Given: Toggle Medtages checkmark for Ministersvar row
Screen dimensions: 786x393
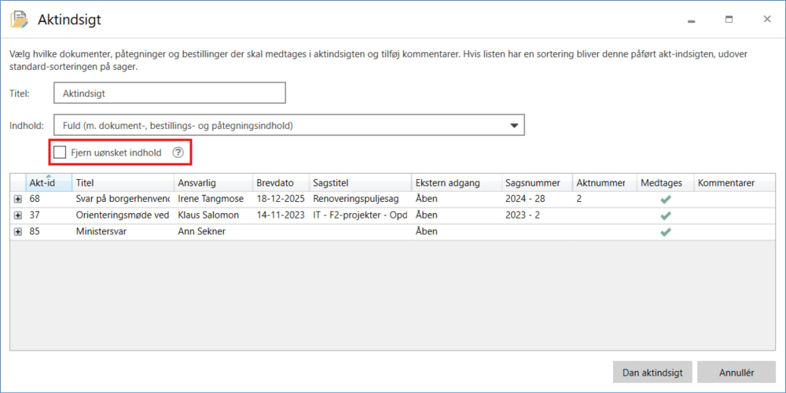Looking at the screenshot, I should pyautogui.click(x=665, y=232).
